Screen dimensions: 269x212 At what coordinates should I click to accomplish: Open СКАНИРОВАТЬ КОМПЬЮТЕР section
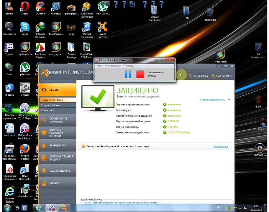57,120
